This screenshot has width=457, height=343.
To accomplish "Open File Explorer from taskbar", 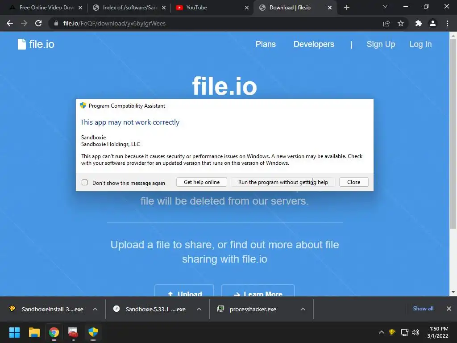I will 34,332.
